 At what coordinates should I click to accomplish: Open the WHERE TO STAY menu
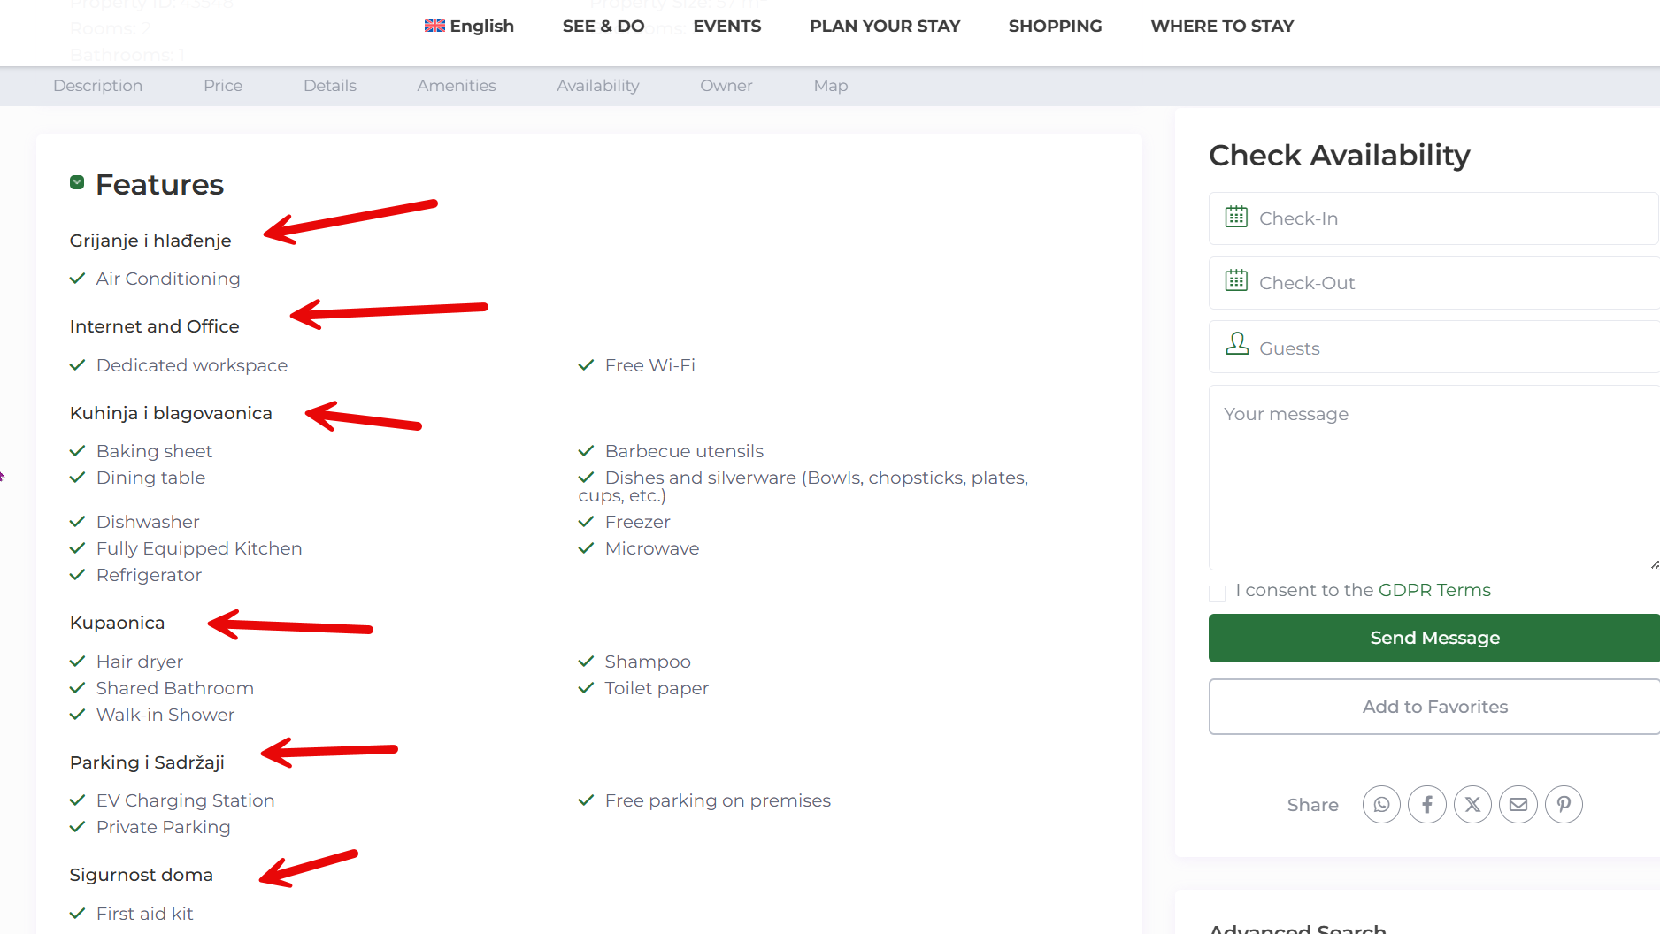coord(1222,26)
